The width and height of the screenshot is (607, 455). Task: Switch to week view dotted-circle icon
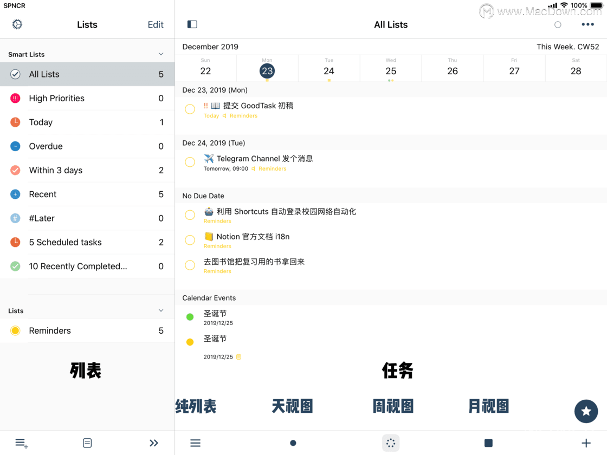(x=391, y=443)
